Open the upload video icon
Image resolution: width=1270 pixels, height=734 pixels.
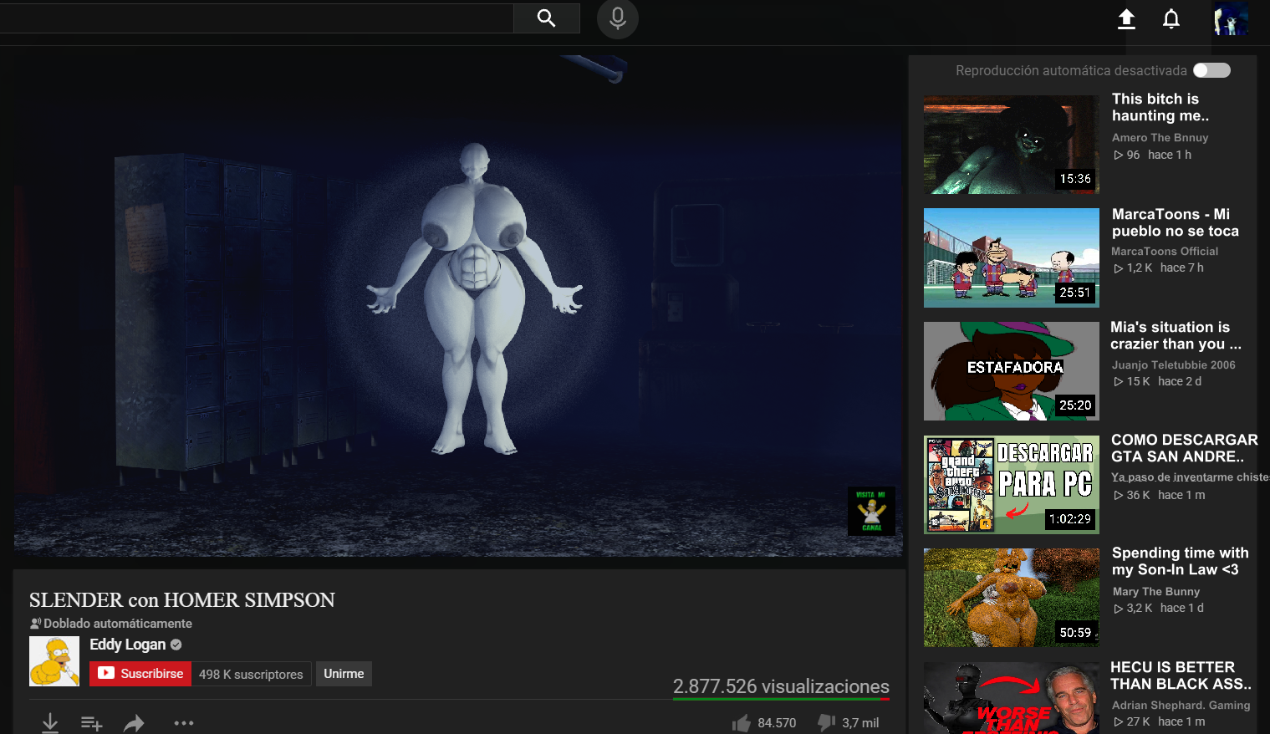[x=1126, y=18]
